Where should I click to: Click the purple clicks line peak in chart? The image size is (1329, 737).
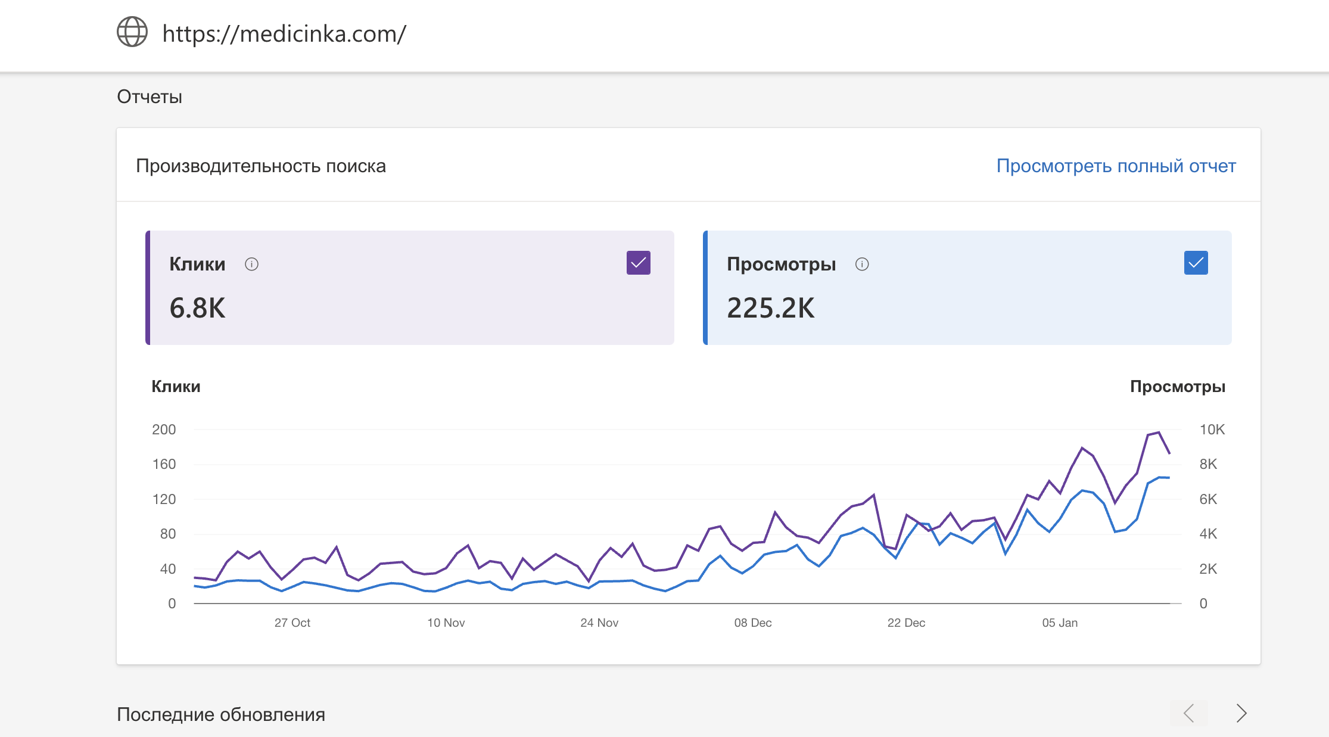[x=1158, y=433]
